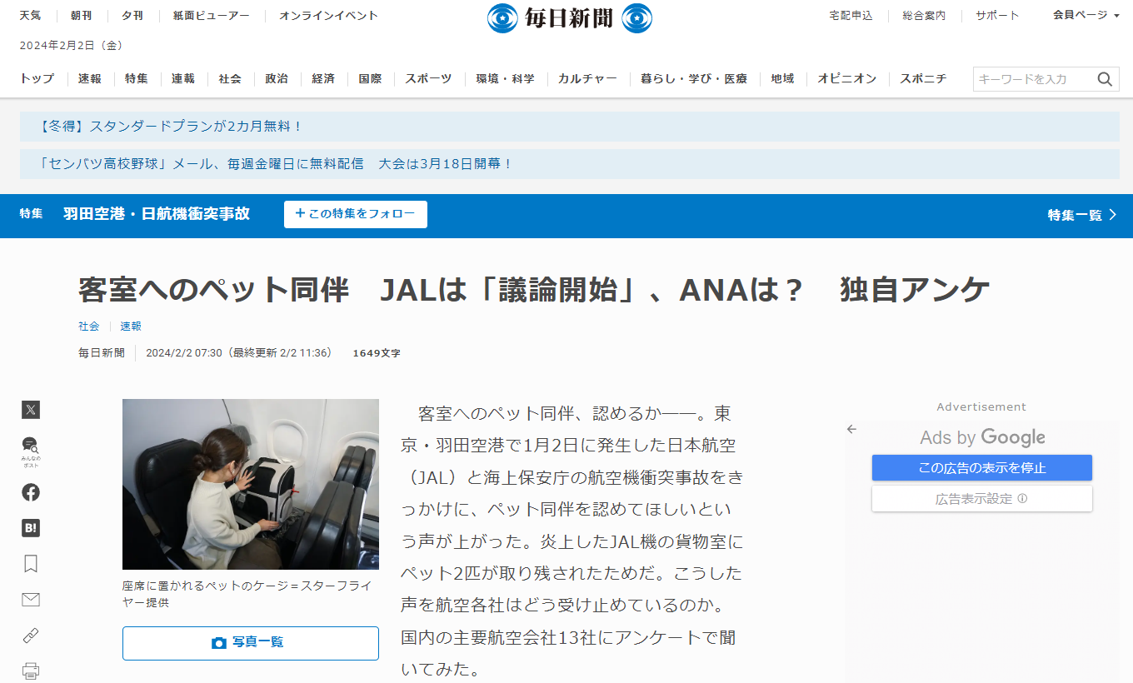The image size is (1133, 683).
Task: Open 地域 navigation item
Action: (782, 78)
